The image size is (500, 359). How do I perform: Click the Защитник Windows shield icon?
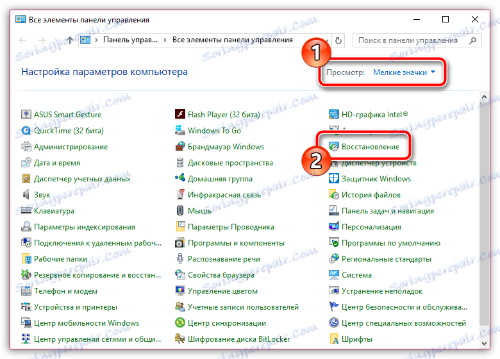pyautogui.click(x=333, y=179)
